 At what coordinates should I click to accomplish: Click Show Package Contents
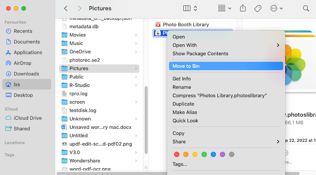[200, 54]
